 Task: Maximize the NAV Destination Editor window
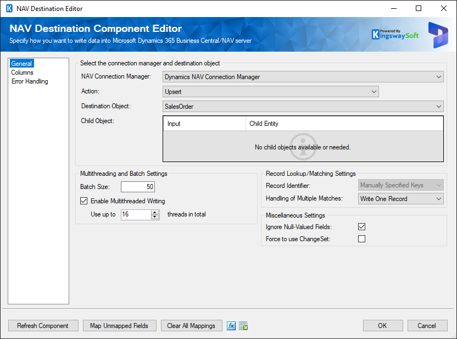point(419,8)
